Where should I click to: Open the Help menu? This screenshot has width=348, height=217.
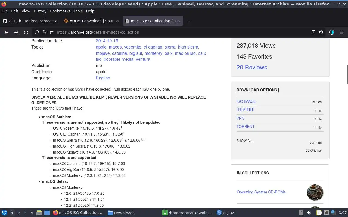[90, 11]
